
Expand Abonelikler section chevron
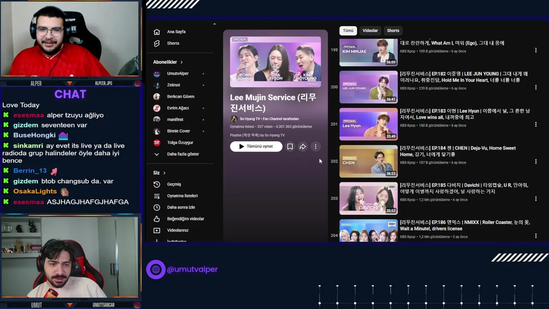click(x=181, y=62)
